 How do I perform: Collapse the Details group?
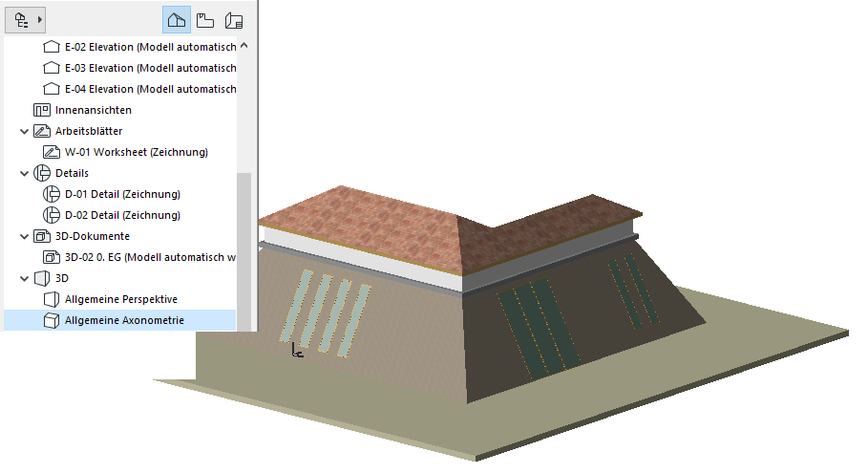(x=25, y=173)
